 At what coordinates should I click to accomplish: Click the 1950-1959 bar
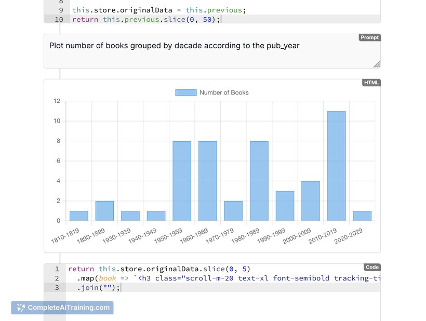182,181
